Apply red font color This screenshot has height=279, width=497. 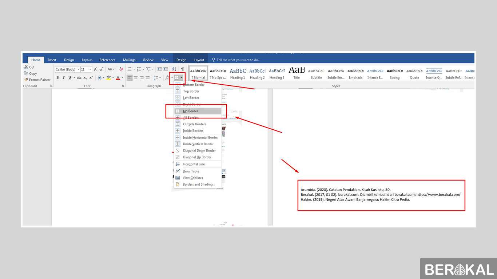tap(118, 78)
